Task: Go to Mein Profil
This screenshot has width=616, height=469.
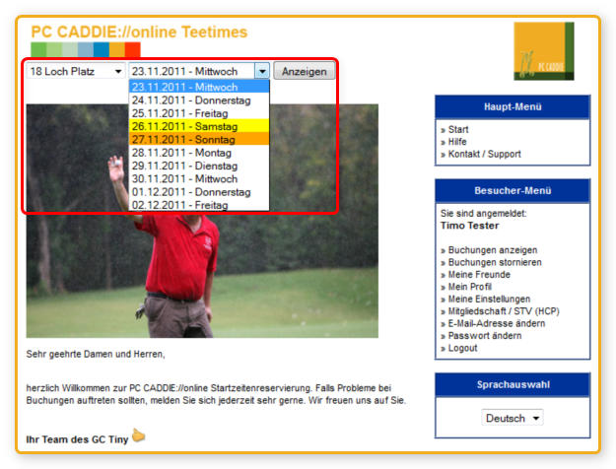Action: pos(474,287)
